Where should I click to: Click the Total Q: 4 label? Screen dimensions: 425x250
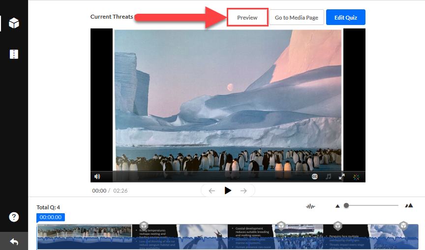pos(48,207)
